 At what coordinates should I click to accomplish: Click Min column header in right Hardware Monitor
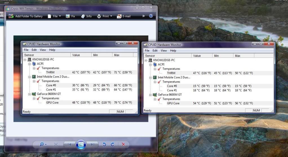223,56
